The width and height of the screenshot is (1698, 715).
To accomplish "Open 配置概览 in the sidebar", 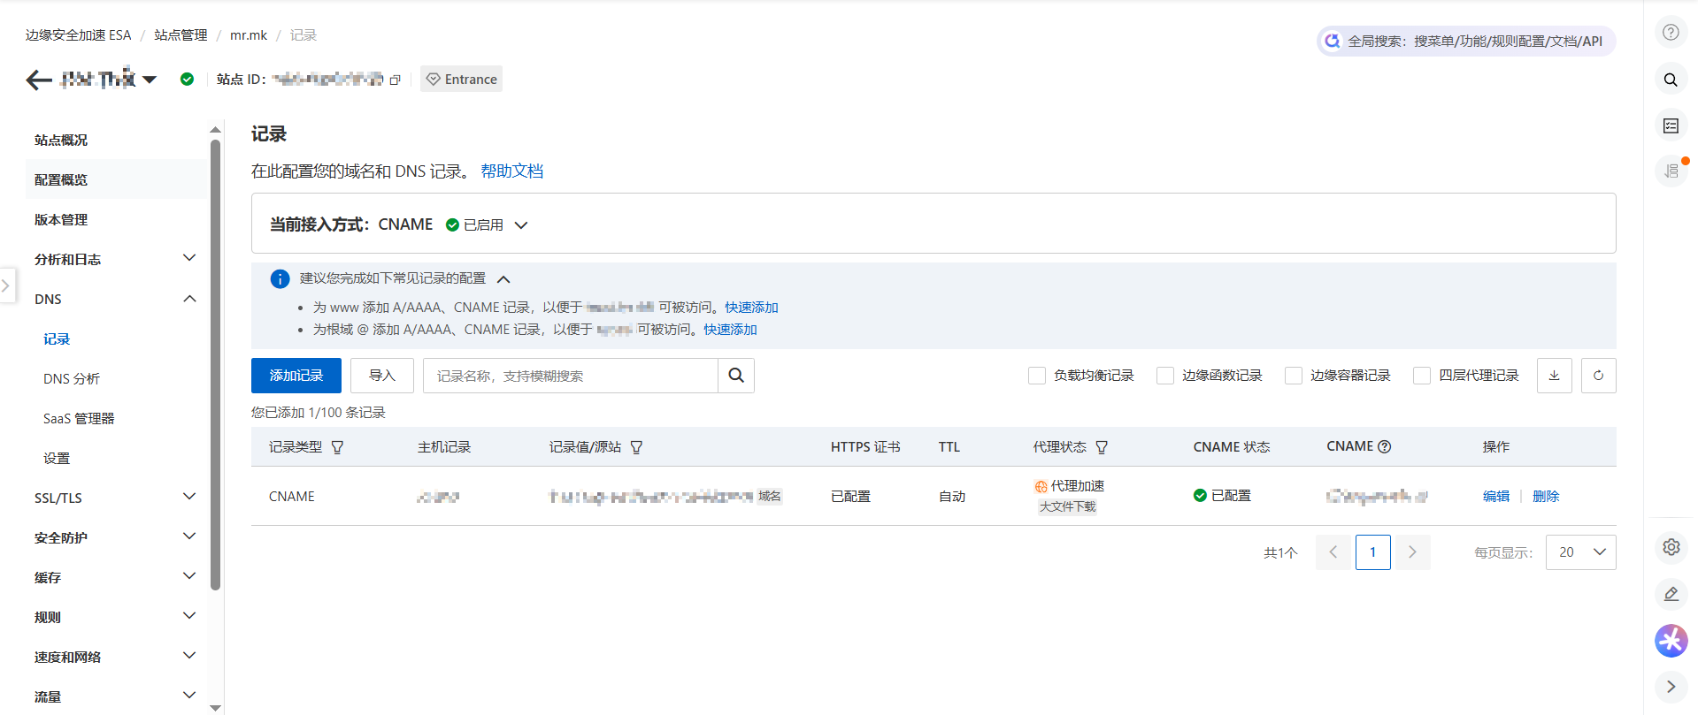I will [61, 179].
